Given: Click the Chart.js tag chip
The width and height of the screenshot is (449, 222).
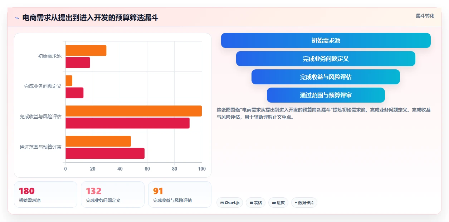Looking at the screenshot, I should click(230, 203).
